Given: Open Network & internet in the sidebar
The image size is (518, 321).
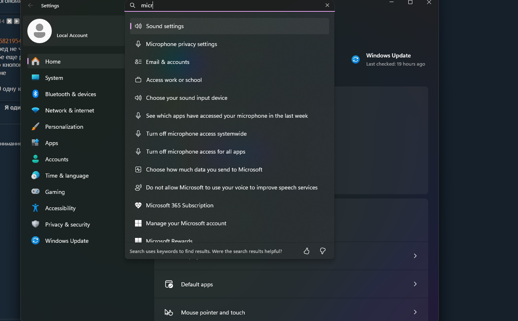Looking at the screenshot, I should point(76,110).
